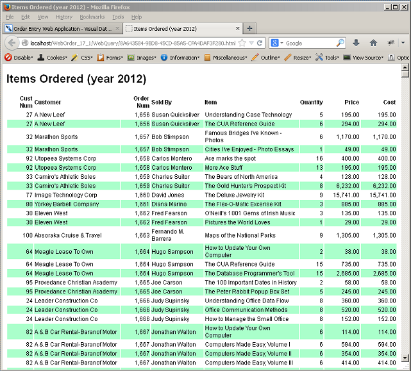This screenshot has width=411, height=371.
Task: Click the Item column header
Action: 211,102
